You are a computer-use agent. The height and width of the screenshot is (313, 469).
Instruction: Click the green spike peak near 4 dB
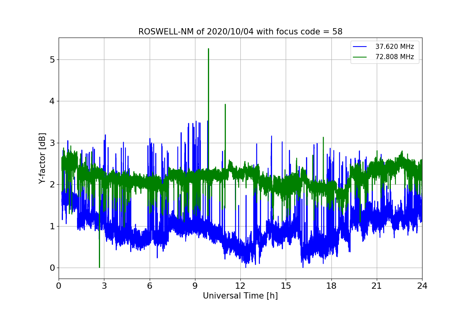(x=225, y=104)
